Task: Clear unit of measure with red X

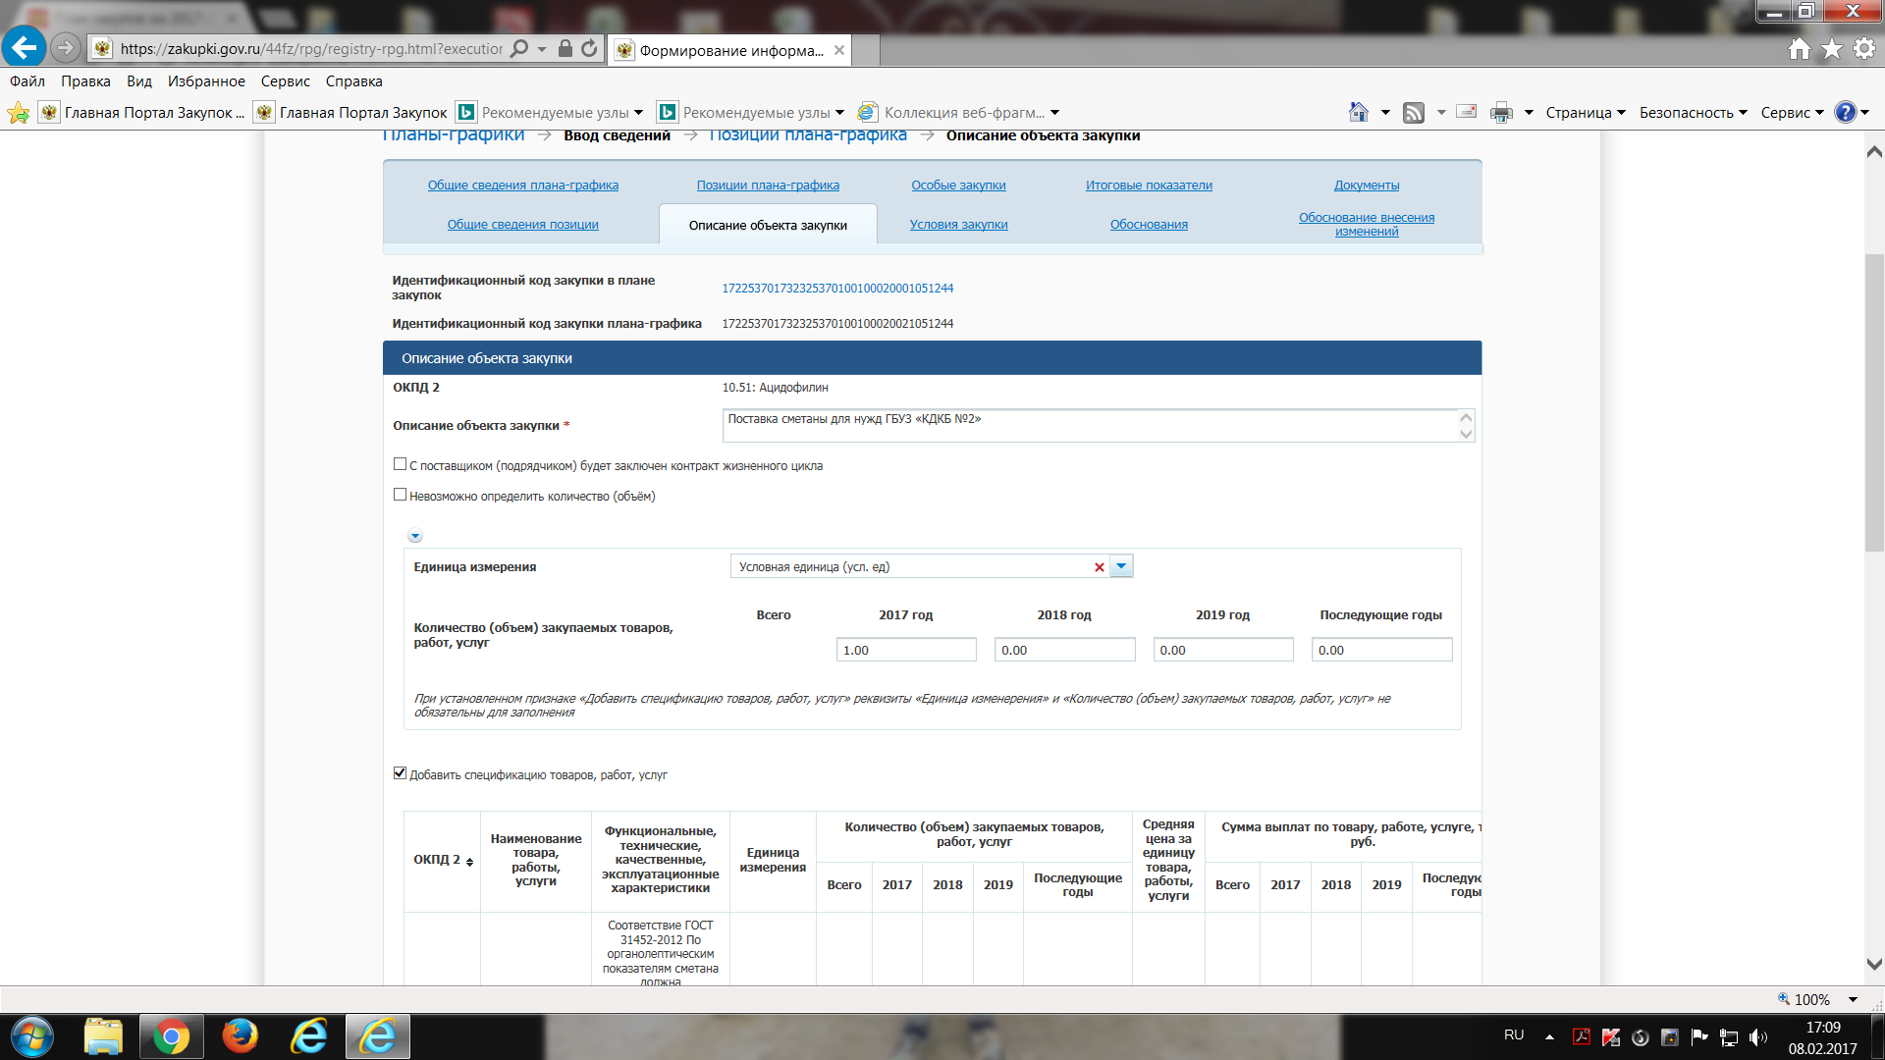Action: coord(1100,567)
